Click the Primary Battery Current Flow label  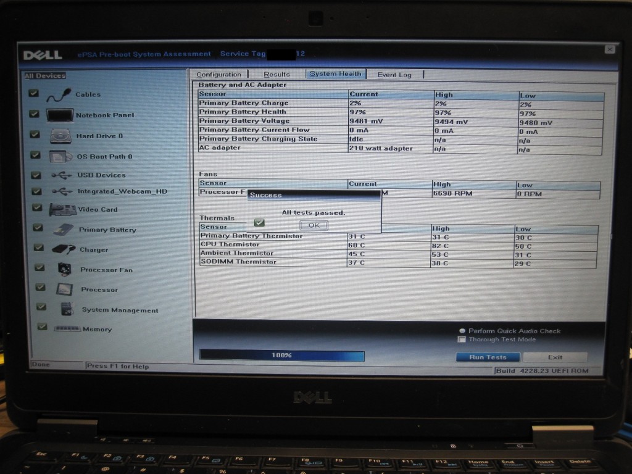pyautogui.click(x=254, y=130)
